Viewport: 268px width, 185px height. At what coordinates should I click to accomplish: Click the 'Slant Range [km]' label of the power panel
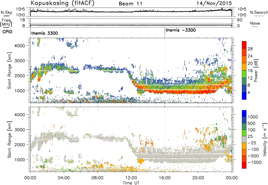9,70
